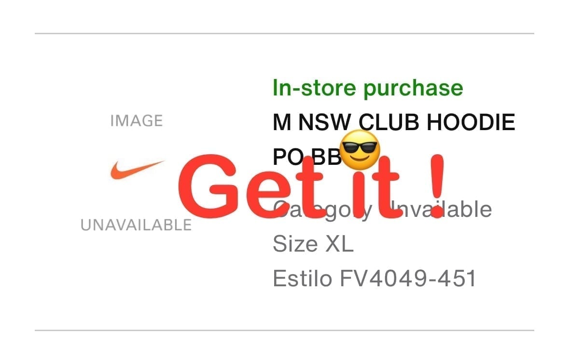569x361 pixels.
Task: Click the style number FV4049-451
Action: click(x=408, y=279)
